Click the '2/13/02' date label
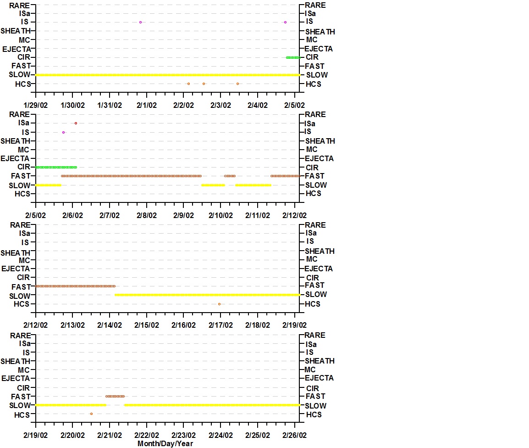The image size is (529, 448). (72, 325)
